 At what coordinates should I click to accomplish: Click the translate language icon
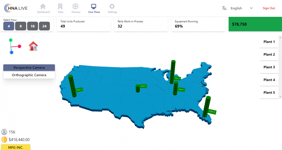pyautogui.click(x=224, y=8)
